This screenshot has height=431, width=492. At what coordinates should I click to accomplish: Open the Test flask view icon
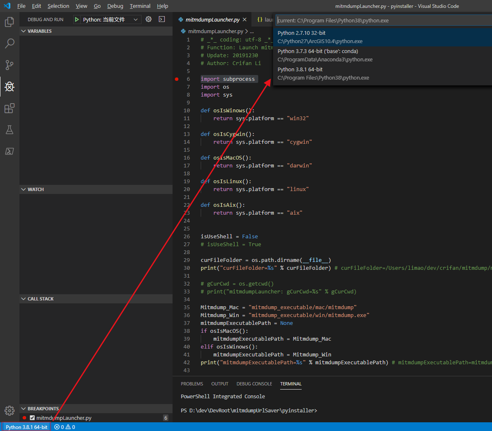coord(9,130)
